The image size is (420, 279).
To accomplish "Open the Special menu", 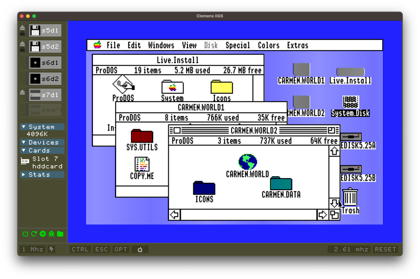I will coord(237,45).
